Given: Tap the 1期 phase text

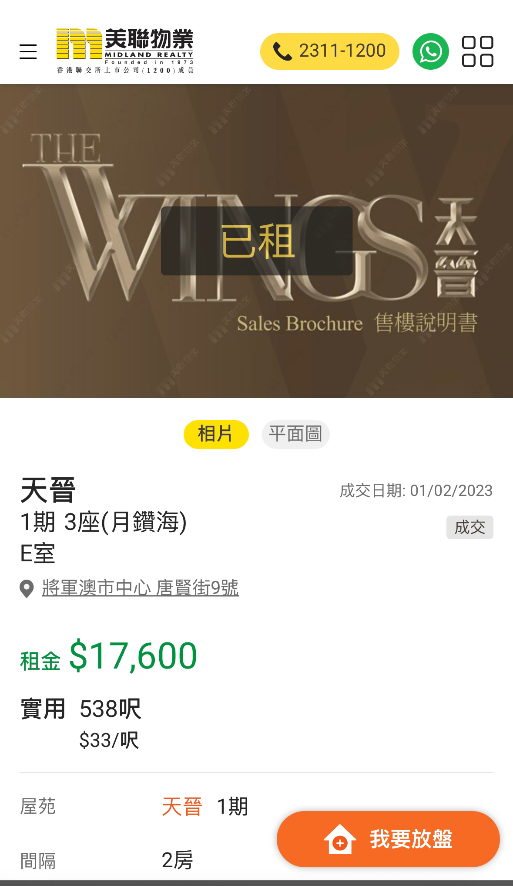Looking at the screenshot, I should coord(232,806).
